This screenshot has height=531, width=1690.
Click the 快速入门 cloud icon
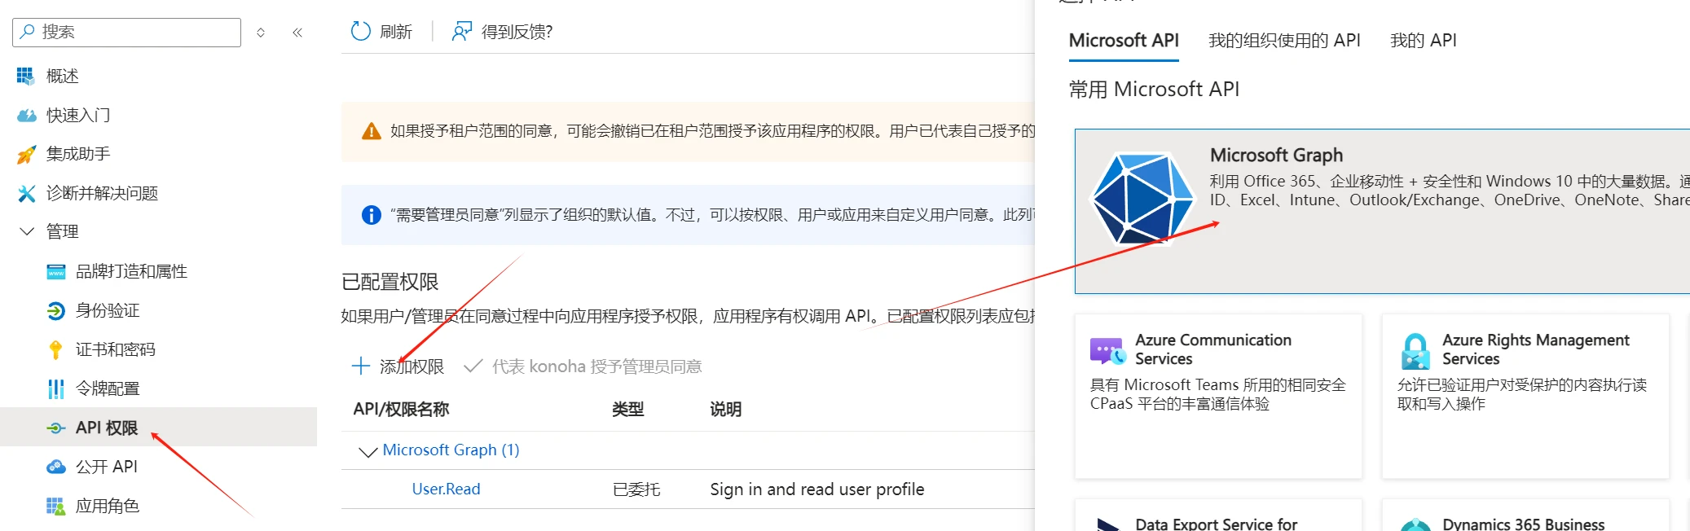[x=26, y=115]
